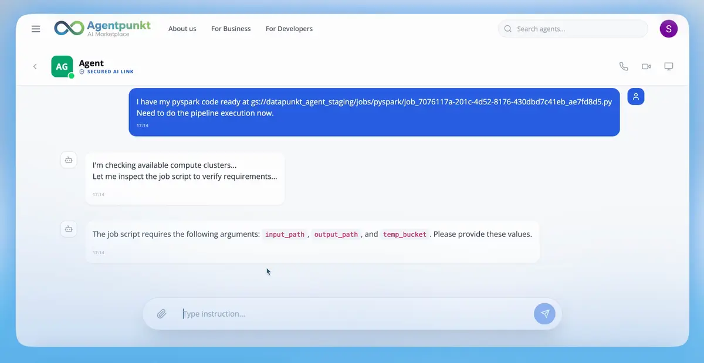704x363 pixels.
Task: Start a voice call with Agent
Action: click(x=624, y=66)
